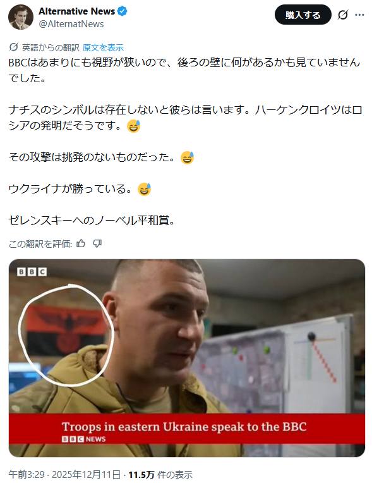Open the BBC news image thumbnail
Image resolution: width=372 pixels, height=483 pixels.
(187, 358)
